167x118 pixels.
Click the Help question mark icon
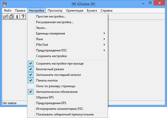pyautogui.click(x=23, y=16)
